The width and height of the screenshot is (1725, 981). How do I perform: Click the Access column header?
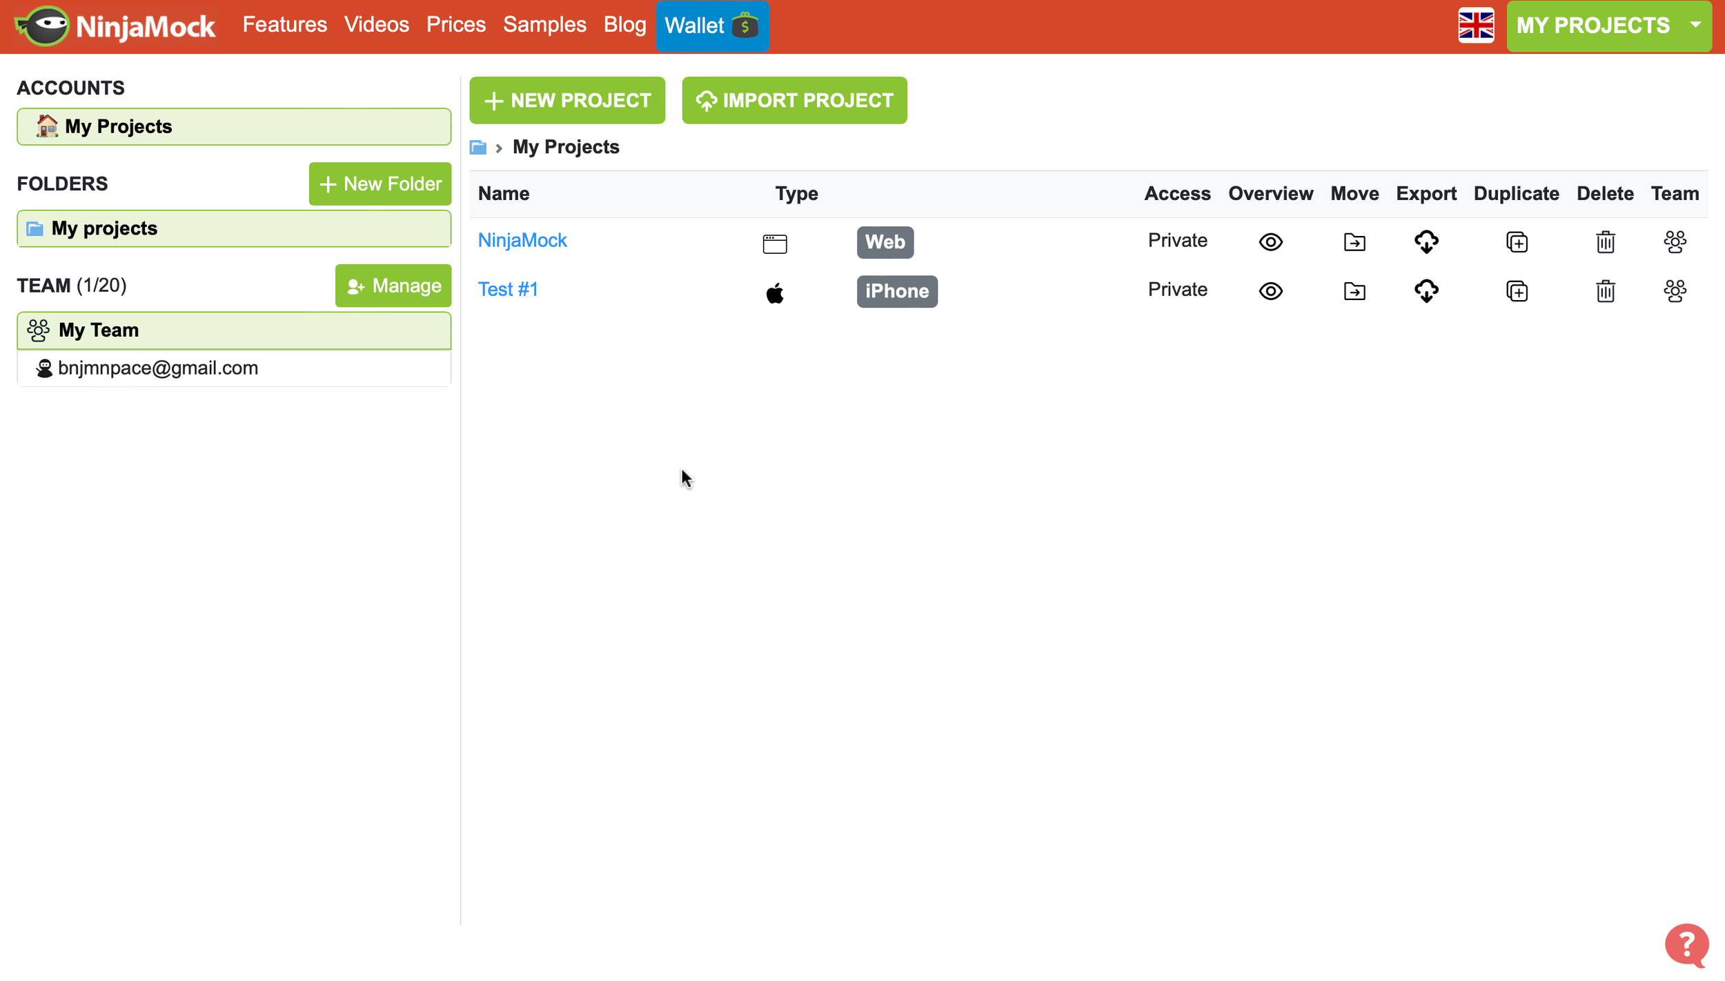(x=1177, y=194)
